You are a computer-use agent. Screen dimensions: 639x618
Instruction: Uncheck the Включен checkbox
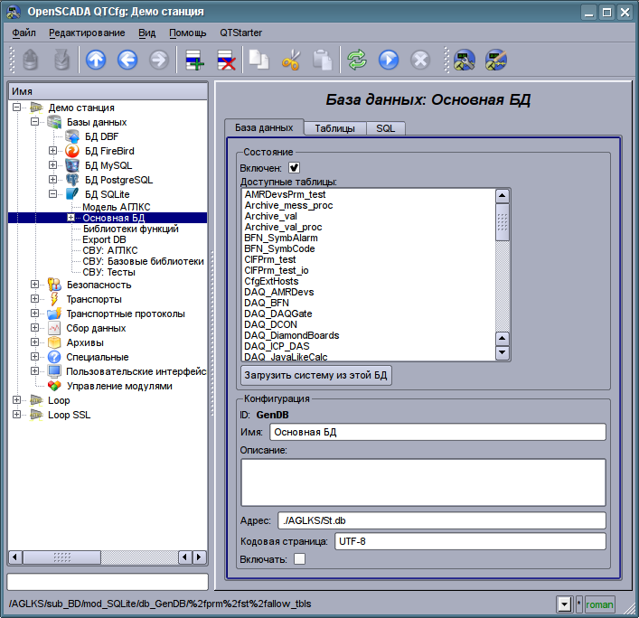[x=295, y=167]
